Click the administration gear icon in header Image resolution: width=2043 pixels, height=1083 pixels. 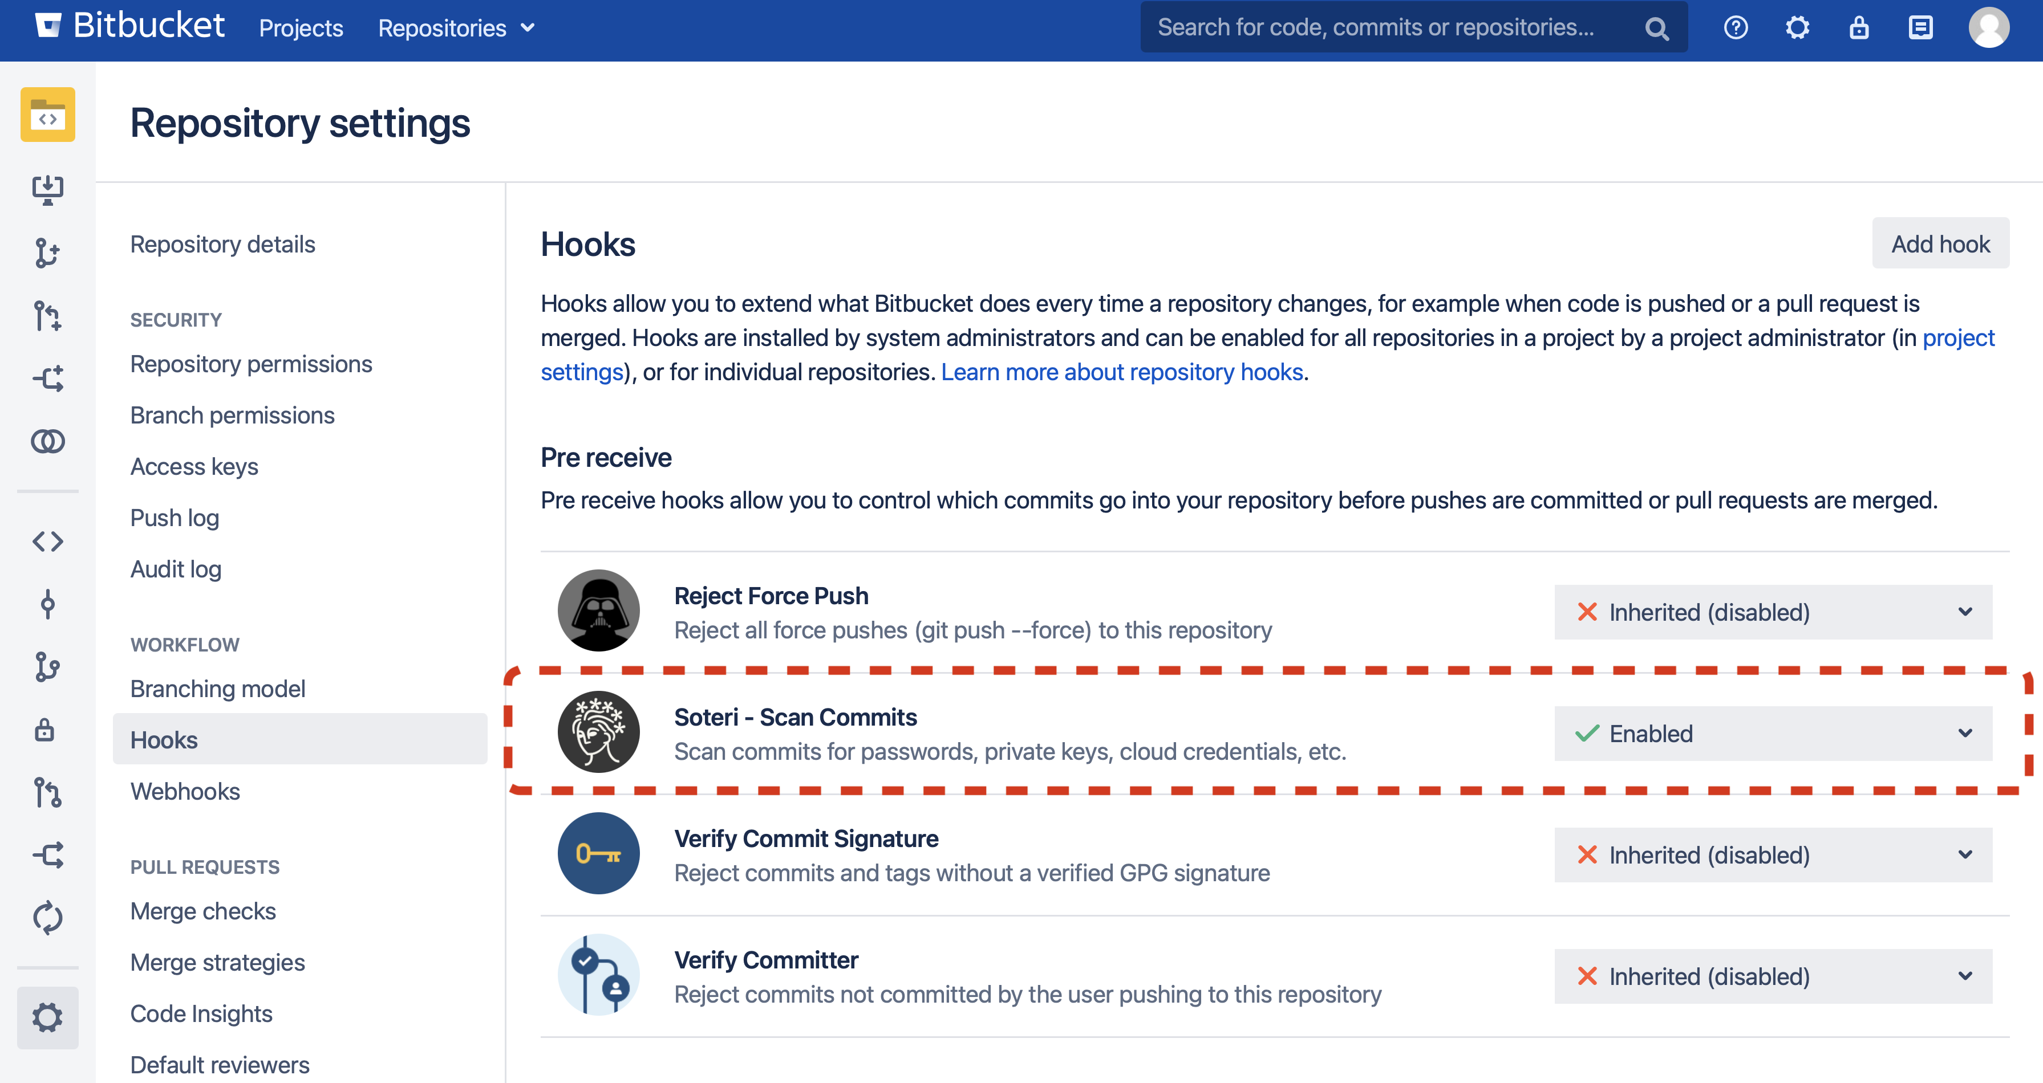[x=1797, y=28]
